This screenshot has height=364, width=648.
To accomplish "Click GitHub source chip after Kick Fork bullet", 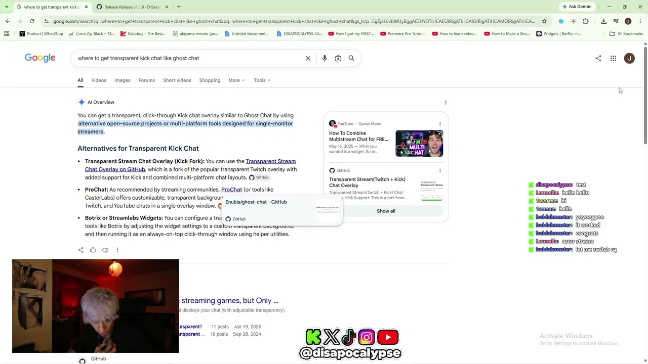I will [259, 177].
